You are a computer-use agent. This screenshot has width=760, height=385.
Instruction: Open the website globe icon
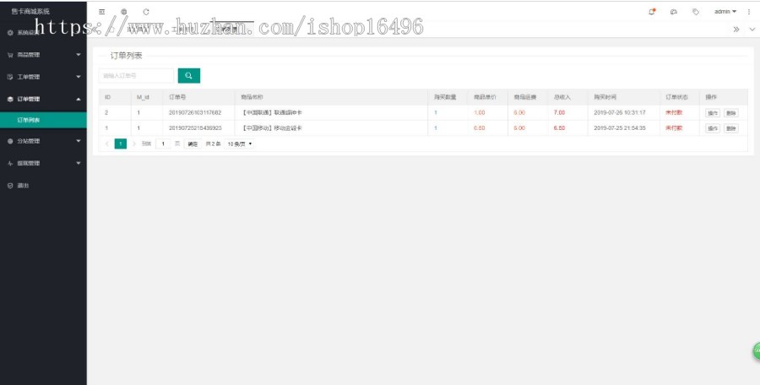point(124,12)
